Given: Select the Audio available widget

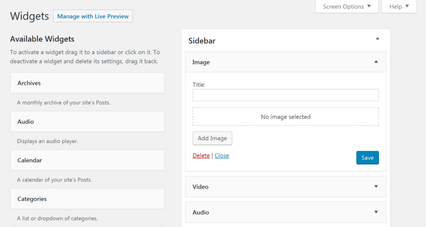Looking at the screenshot, I should (x=87, y=122).
